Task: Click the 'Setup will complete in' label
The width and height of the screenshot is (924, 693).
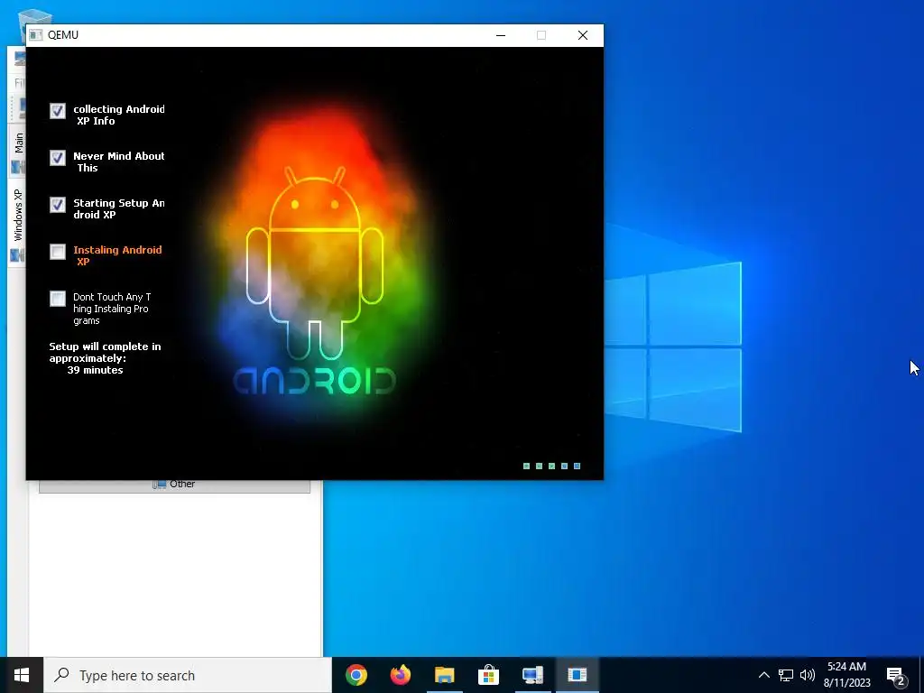Action: click(105, 346)
